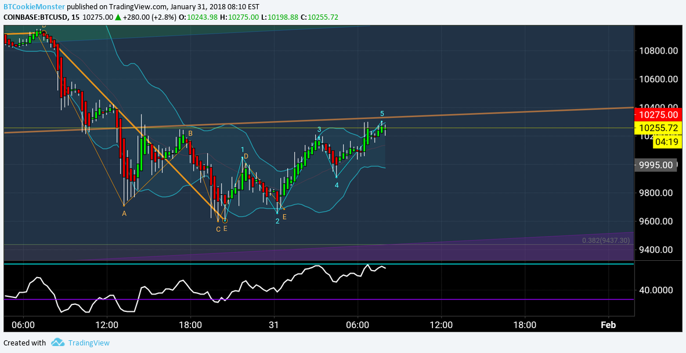Click wave label 3 in cyan
686x353 pixels.
[319, 130]
